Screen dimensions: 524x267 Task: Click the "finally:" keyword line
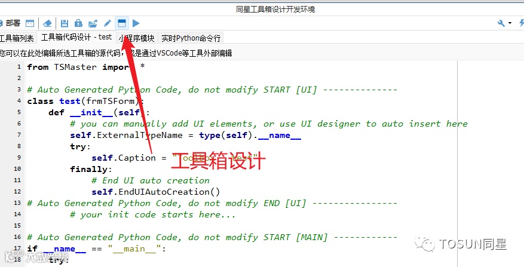point(91,169)
